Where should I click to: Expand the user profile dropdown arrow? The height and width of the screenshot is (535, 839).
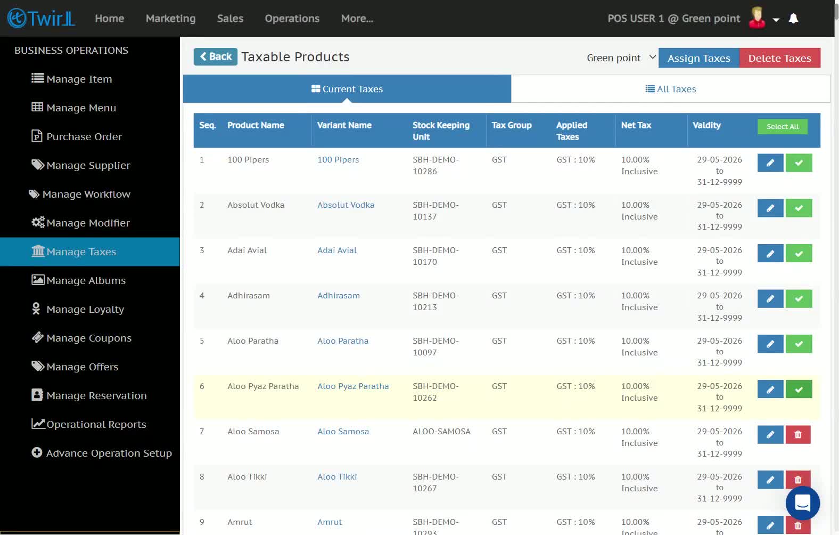pyautogui.click(x=776, y=20)
